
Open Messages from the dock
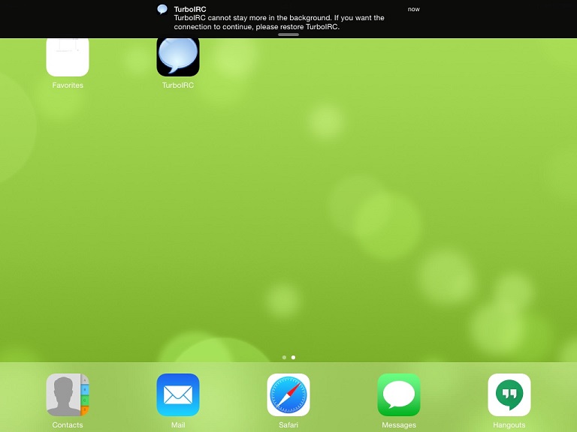coord(398,394)
